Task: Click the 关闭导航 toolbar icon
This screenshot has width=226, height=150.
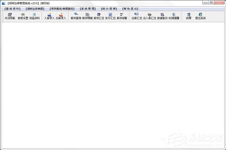Action: (x=10, y=16)
